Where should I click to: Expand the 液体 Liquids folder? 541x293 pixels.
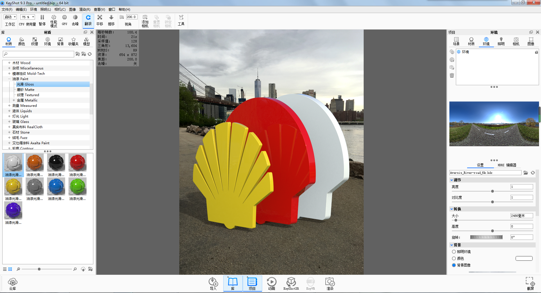(9, 111)
